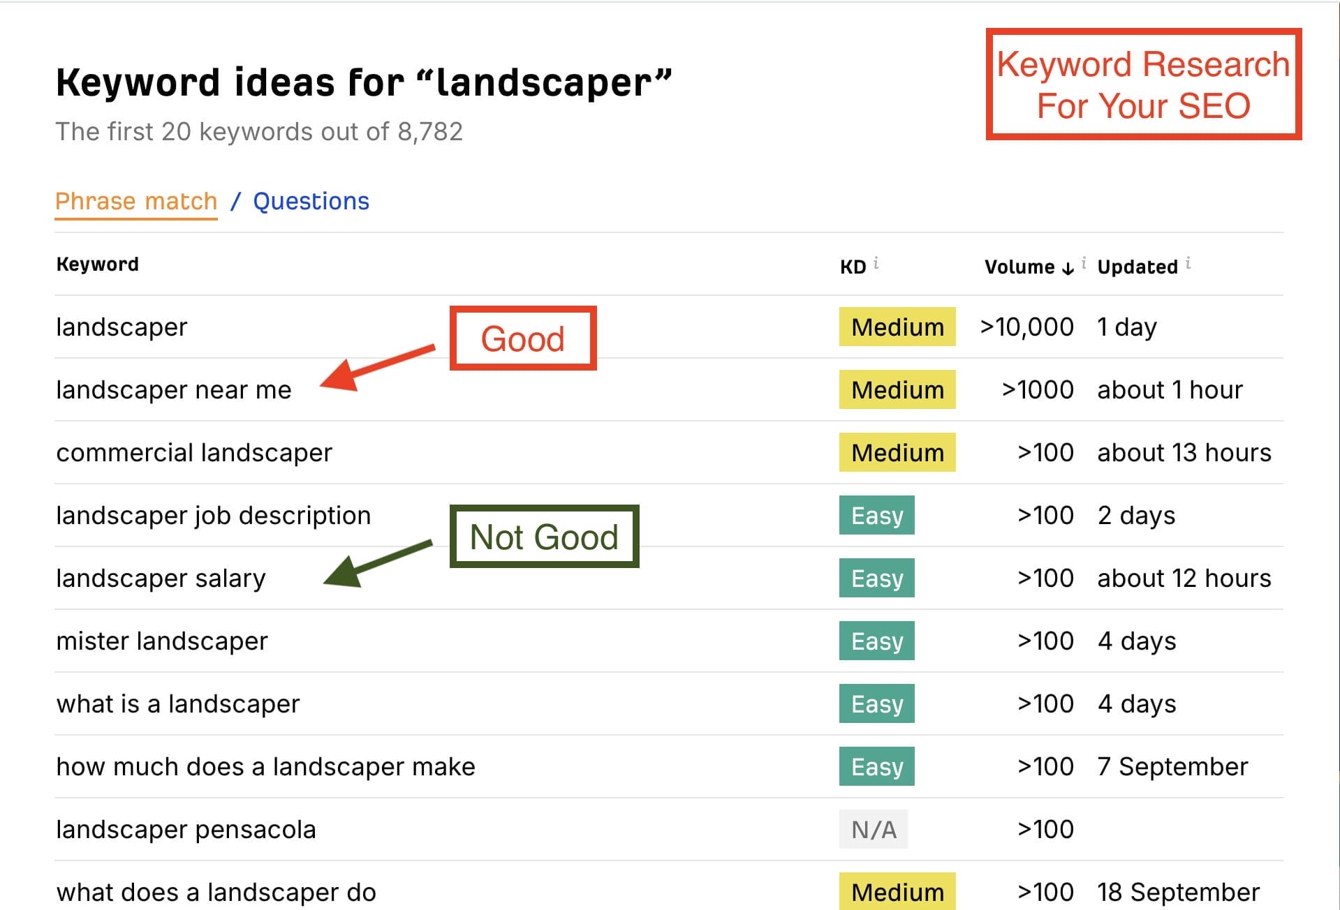The height and width of the screenshot is (910, 1340).
Task: Click the red "Good" annotation label
Action: 523,338
